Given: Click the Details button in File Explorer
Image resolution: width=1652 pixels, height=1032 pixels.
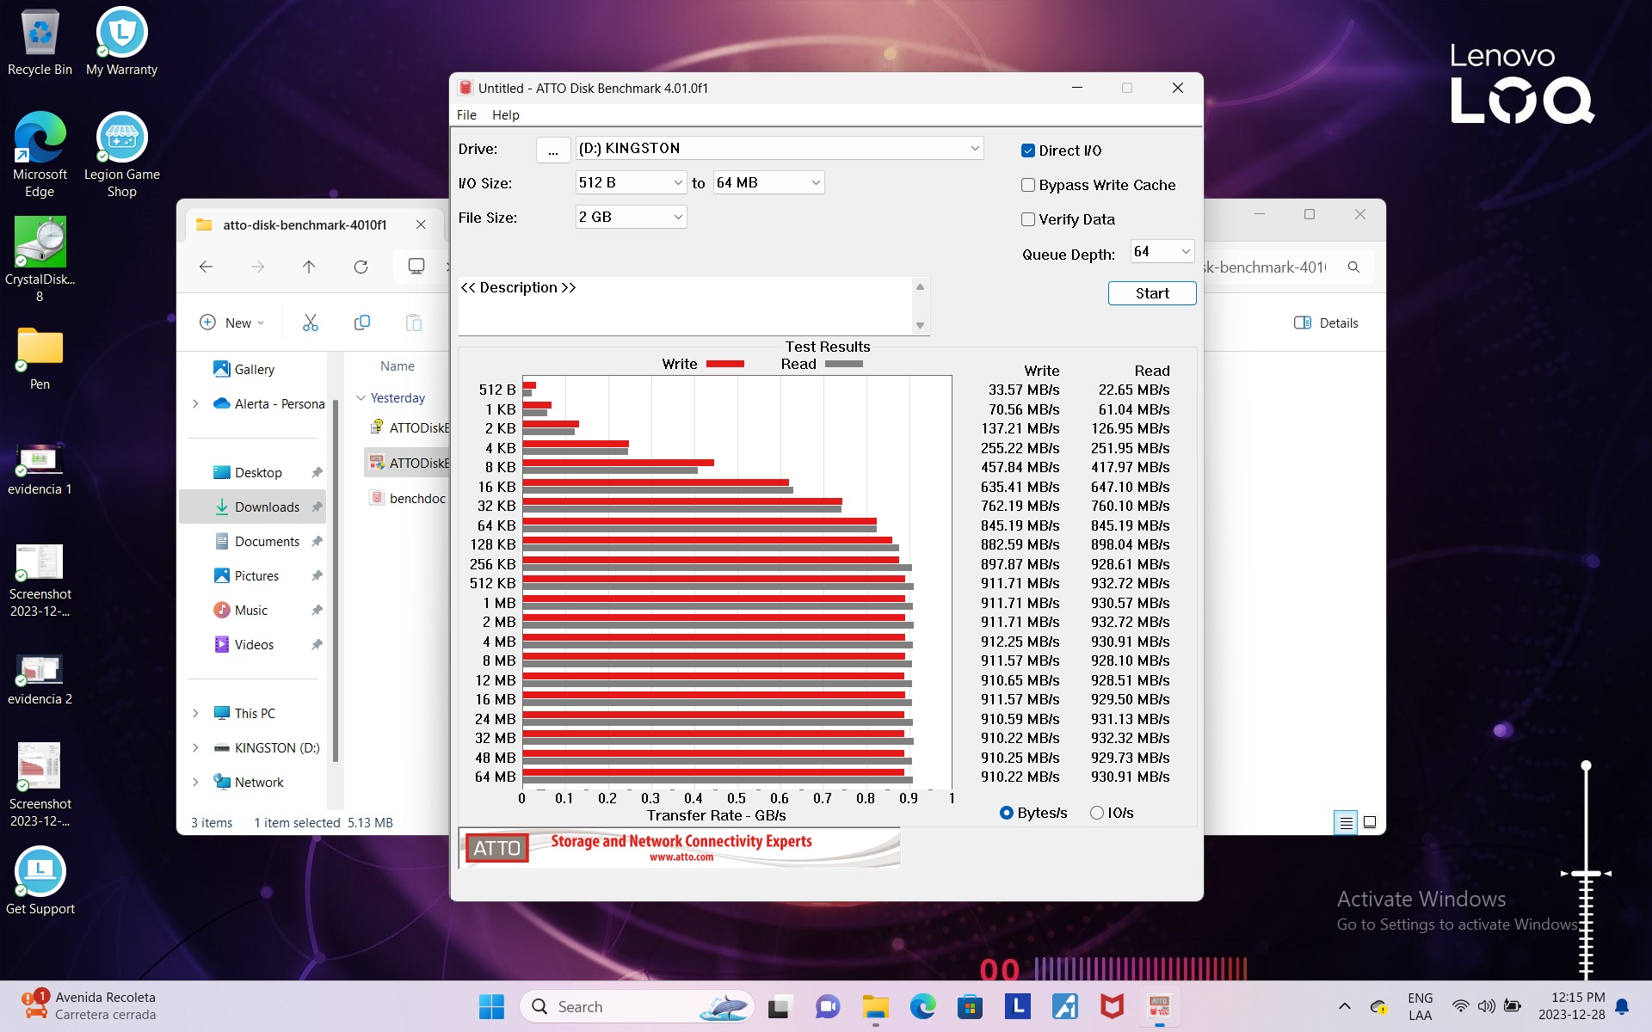Looking at the screenshot, I should (1326, 322).
